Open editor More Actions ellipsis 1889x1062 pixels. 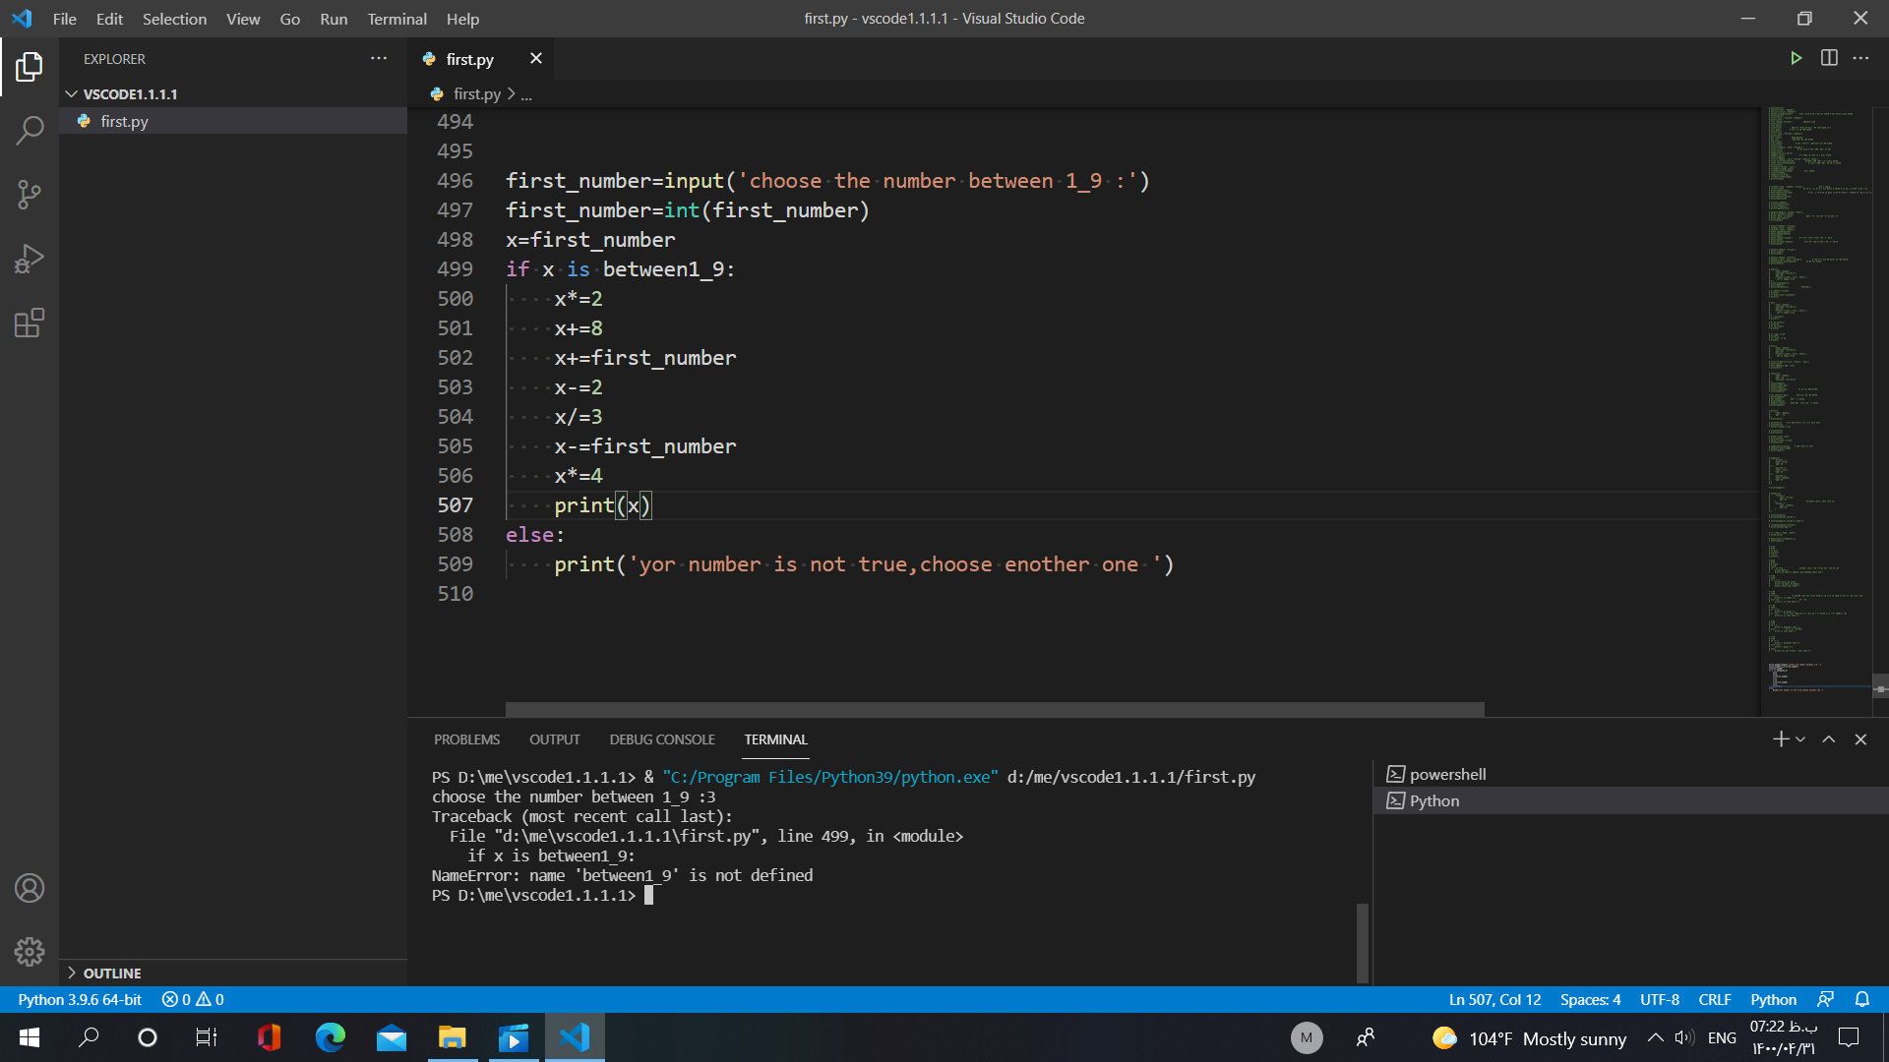1860,58
